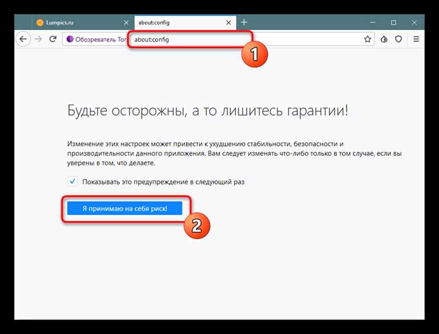
Task: Close the about:config tab
Action: (x=228, y=23)
